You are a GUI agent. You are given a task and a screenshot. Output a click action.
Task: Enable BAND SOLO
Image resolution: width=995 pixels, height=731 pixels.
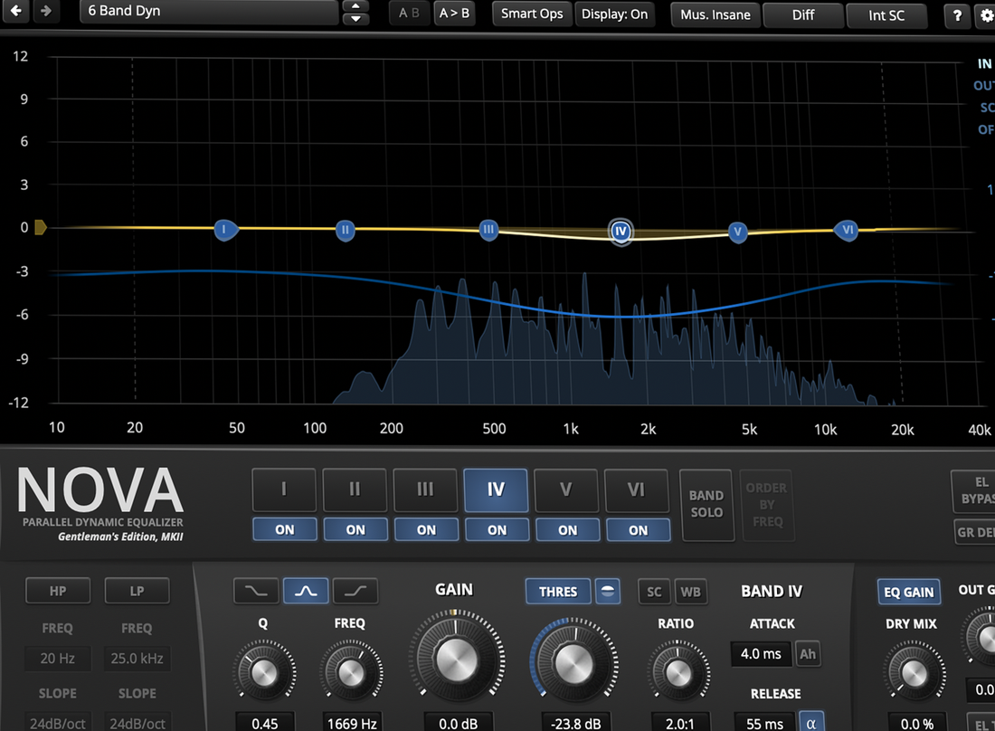(x=706, y=505)
